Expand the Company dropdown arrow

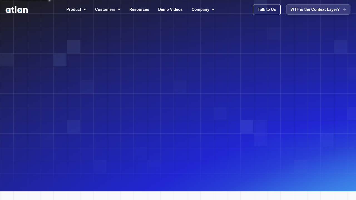coord(213,9)
